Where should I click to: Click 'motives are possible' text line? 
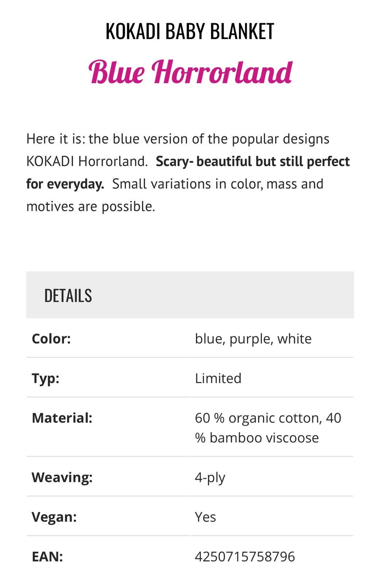(91, 207)
